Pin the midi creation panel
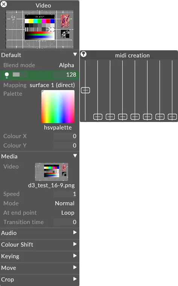The image size is (178, 286). point(84,54)
